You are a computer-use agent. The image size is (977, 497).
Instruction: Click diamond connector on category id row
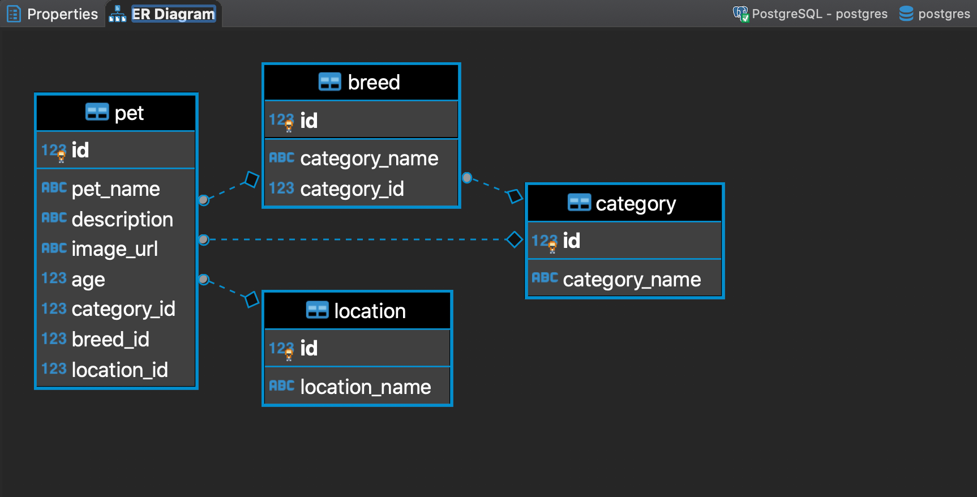514,239
